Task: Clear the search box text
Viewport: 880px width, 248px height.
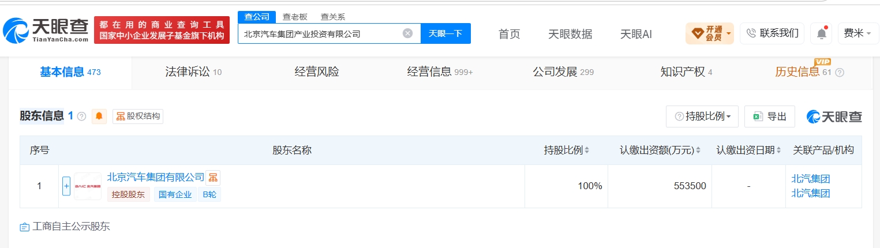Action: click(407, 33)
